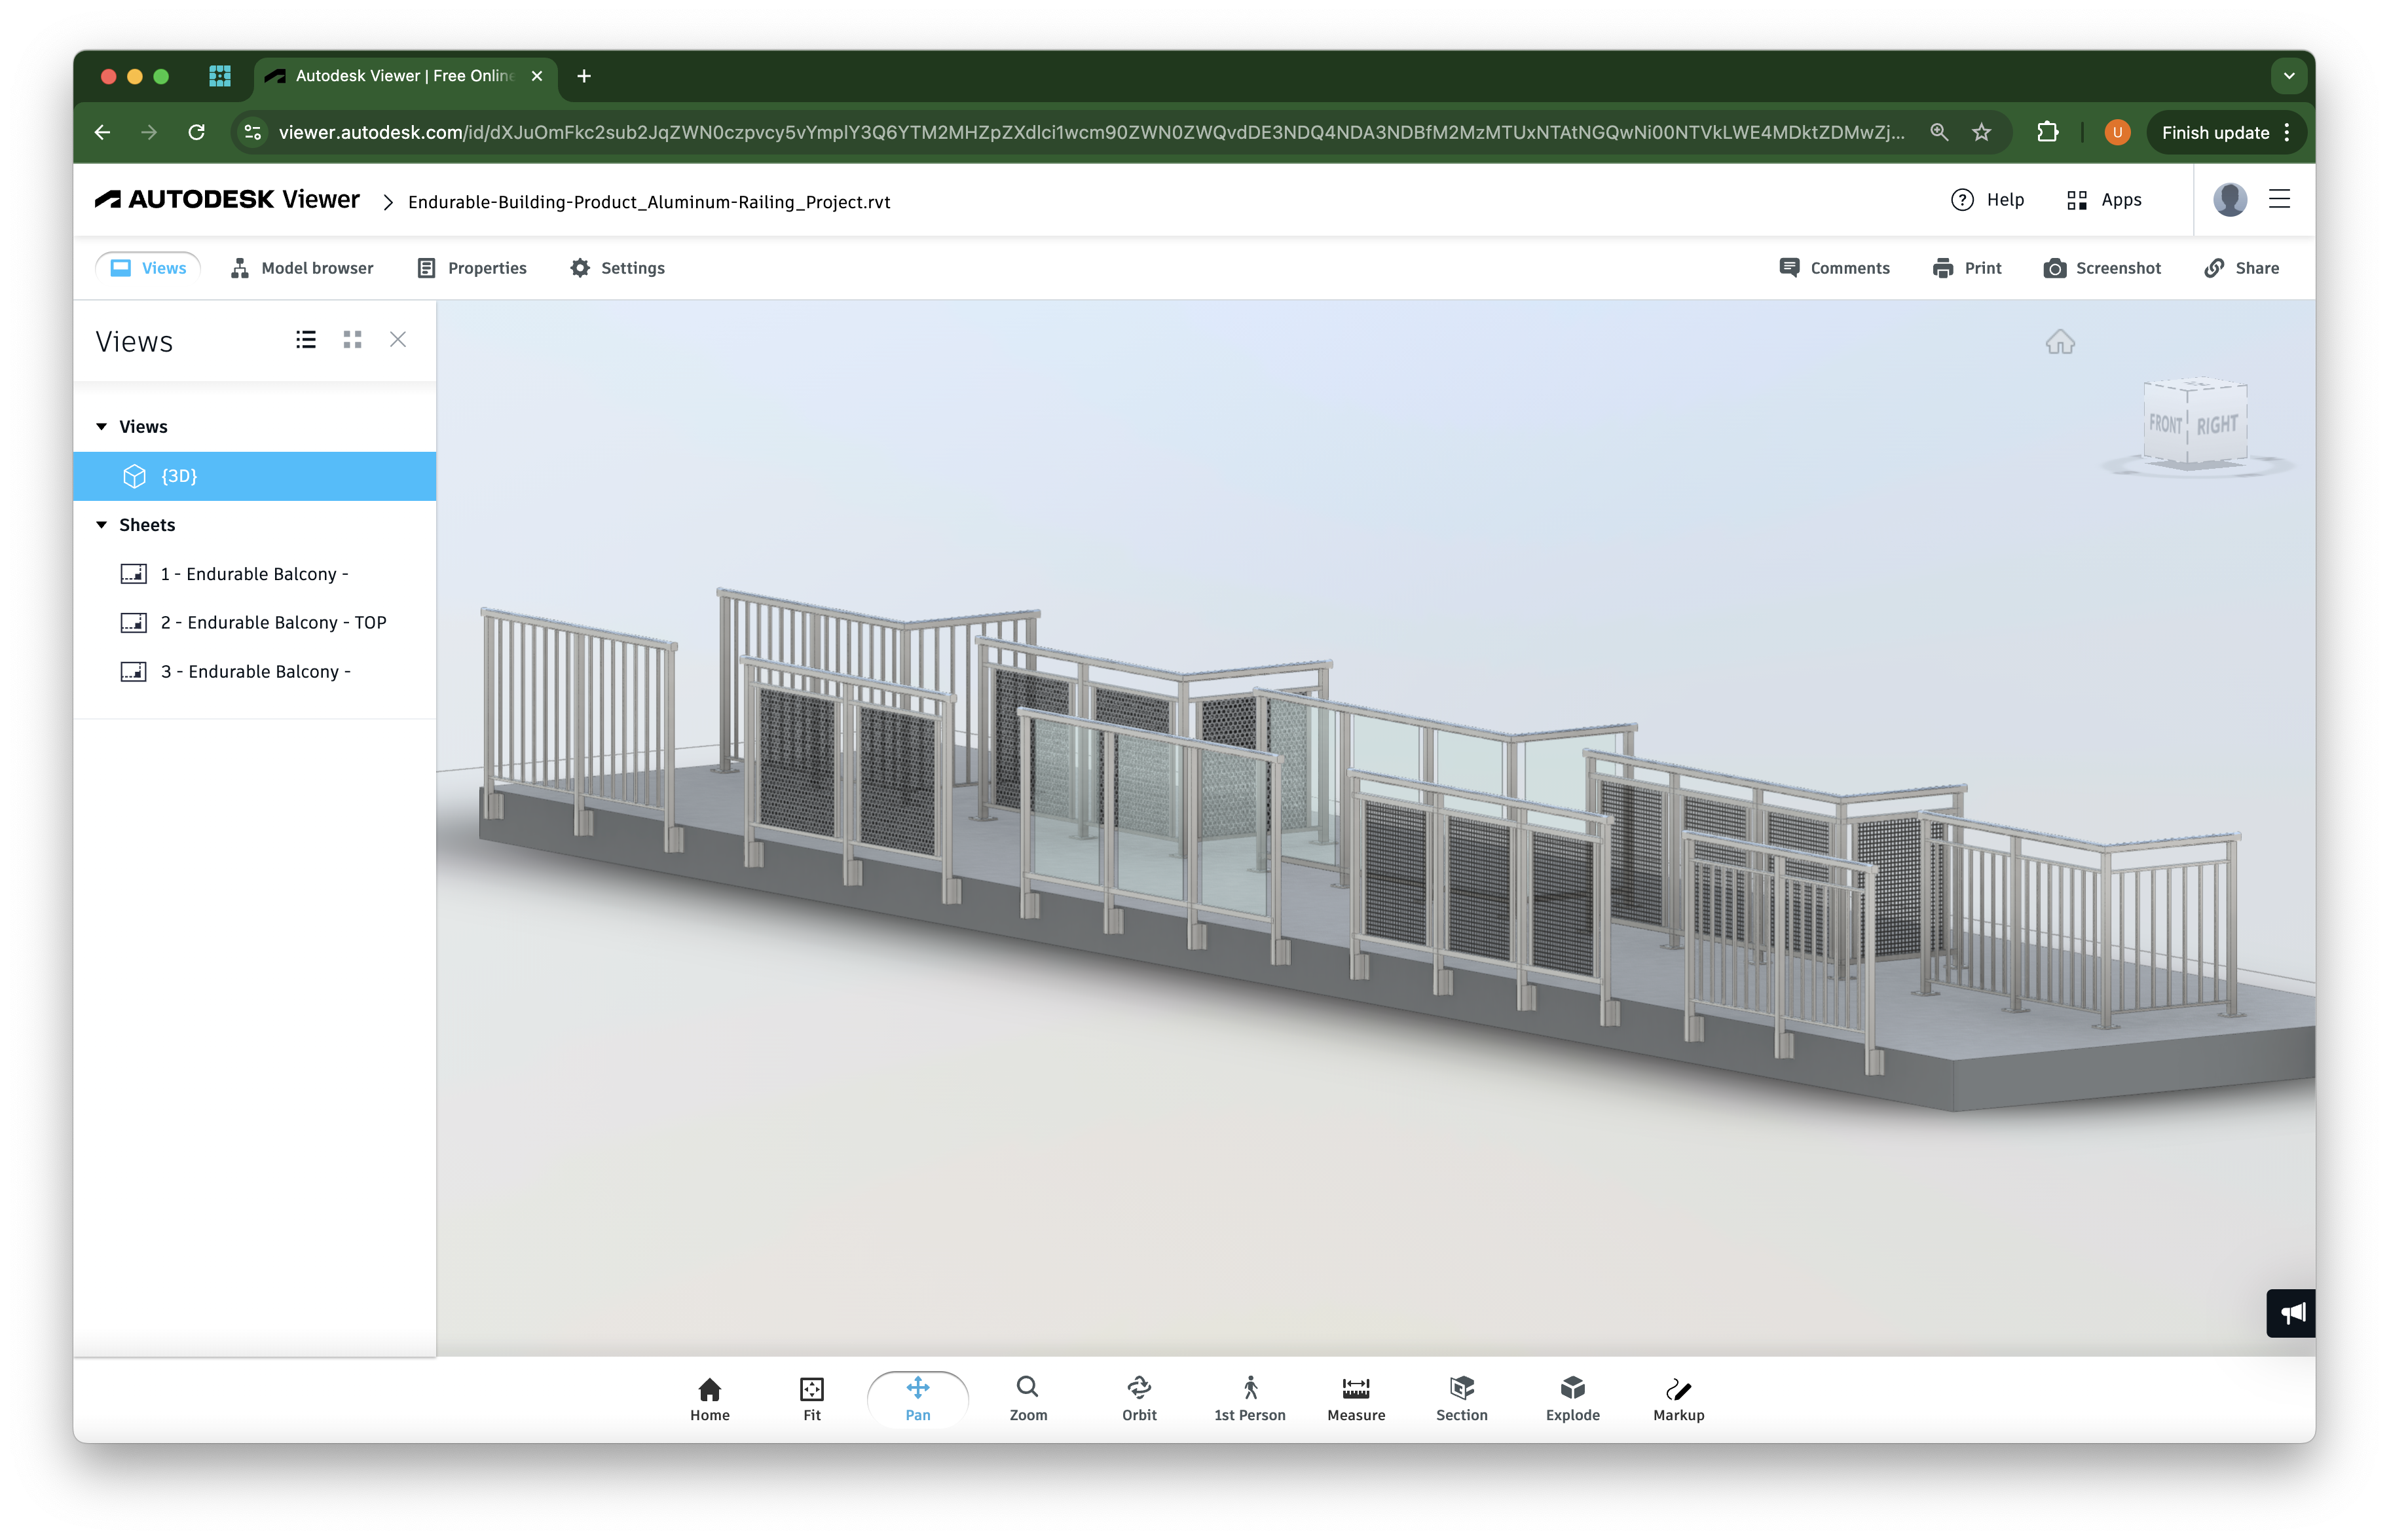The height and width of the screenshot is (1540, 2389).
Task: Open sheet 1 - Endurable Balcony
Action: click(x=255, y=573)
